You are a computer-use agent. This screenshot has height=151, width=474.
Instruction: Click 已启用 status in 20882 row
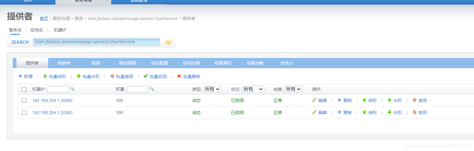pos(237,101)
